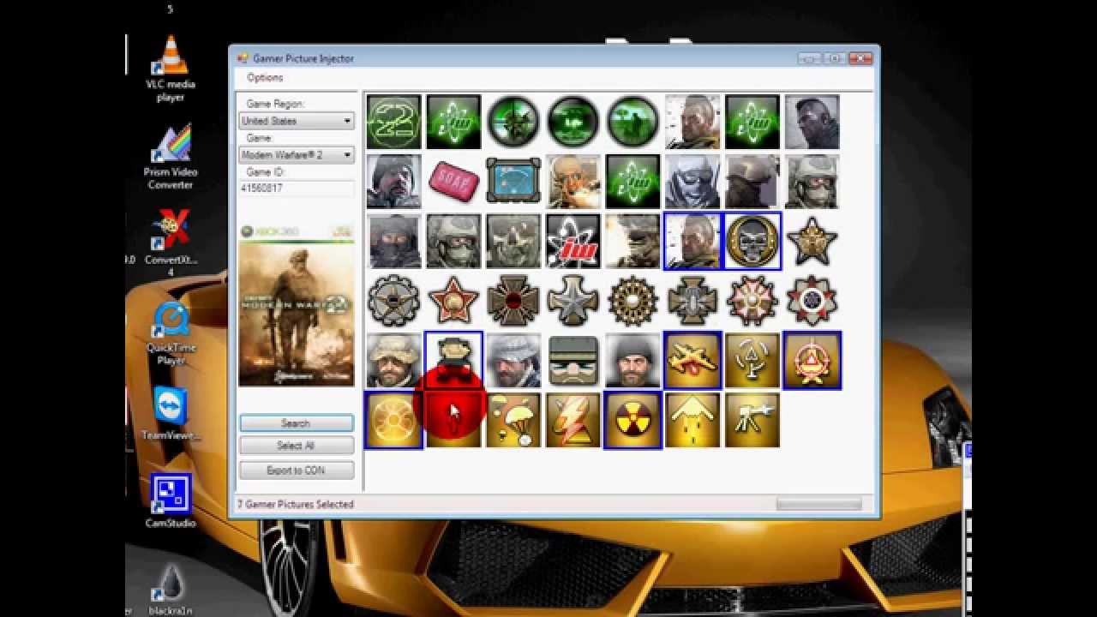The image size is (1097, 617).
Task: Open the CamStudio desktop shortcut
Action: tap(171, 500)
